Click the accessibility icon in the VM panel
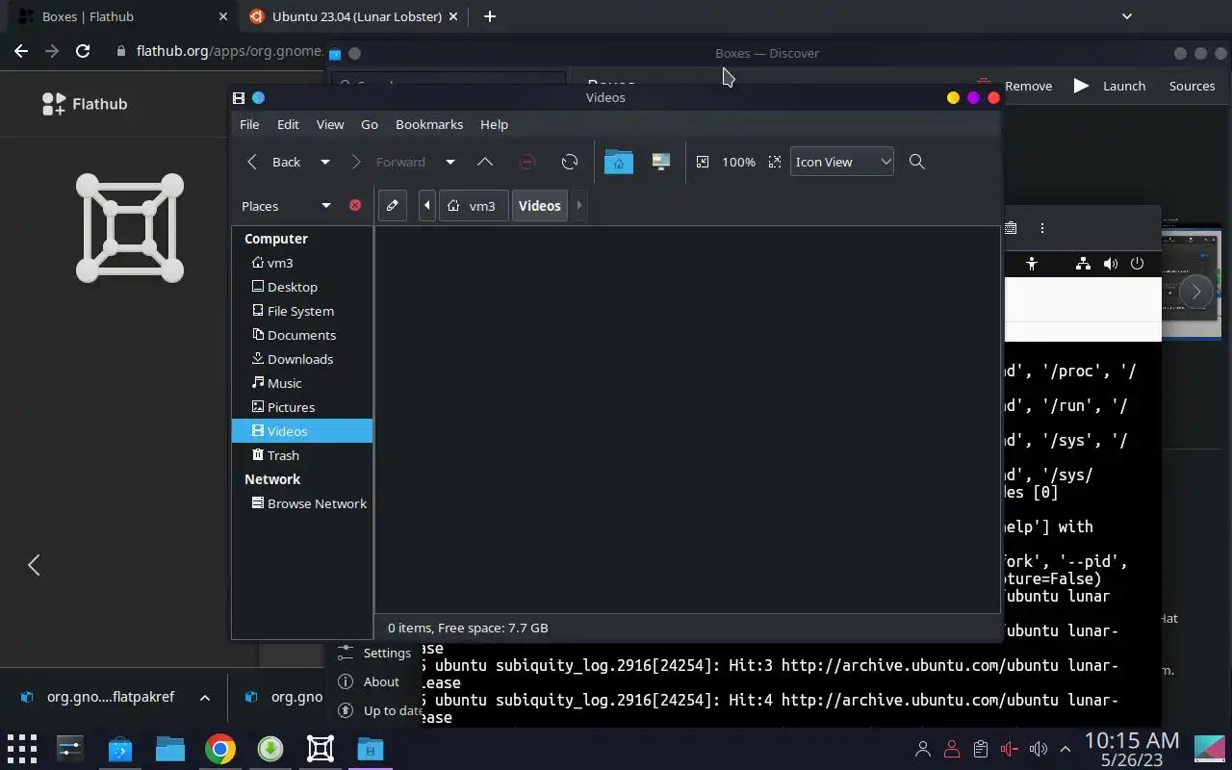 tap(1032, 263)
